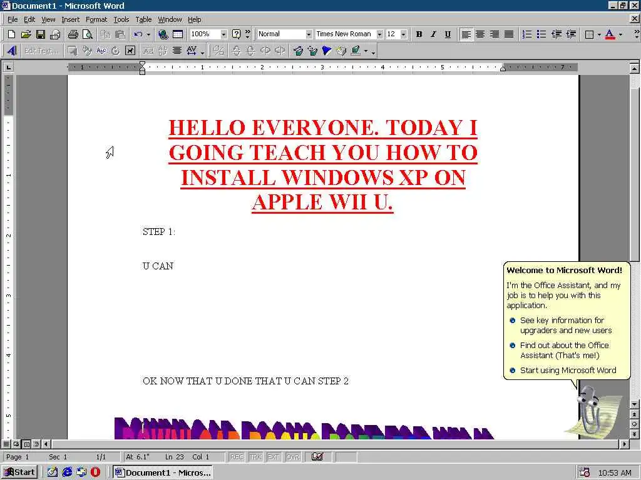This screenshot has height=480, width=641.
Task: Toggle Italic formatting
Action: tap(433, 34)
